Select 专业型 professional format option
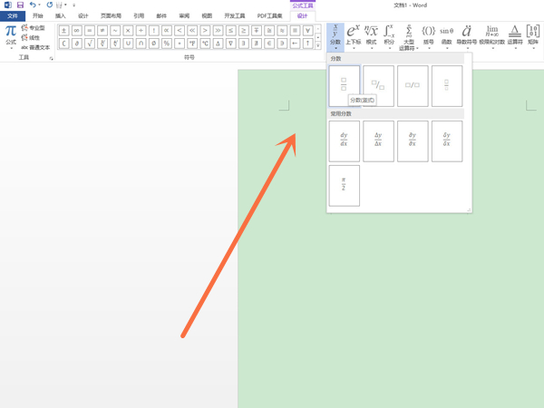 coord(34,28)
